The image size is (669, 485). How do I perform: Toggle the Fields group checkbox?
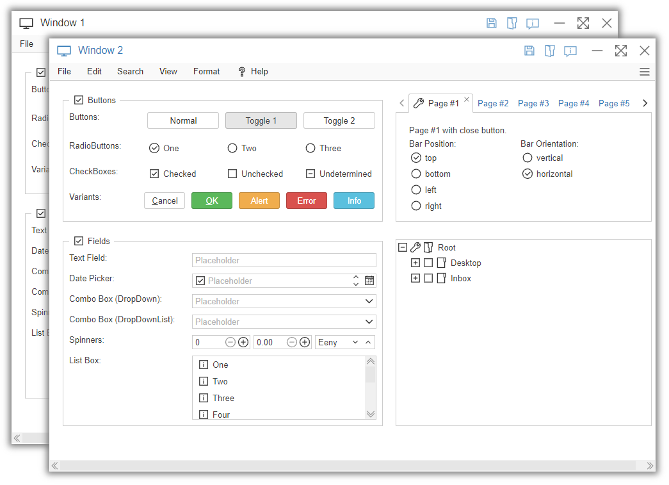[79, 241]
